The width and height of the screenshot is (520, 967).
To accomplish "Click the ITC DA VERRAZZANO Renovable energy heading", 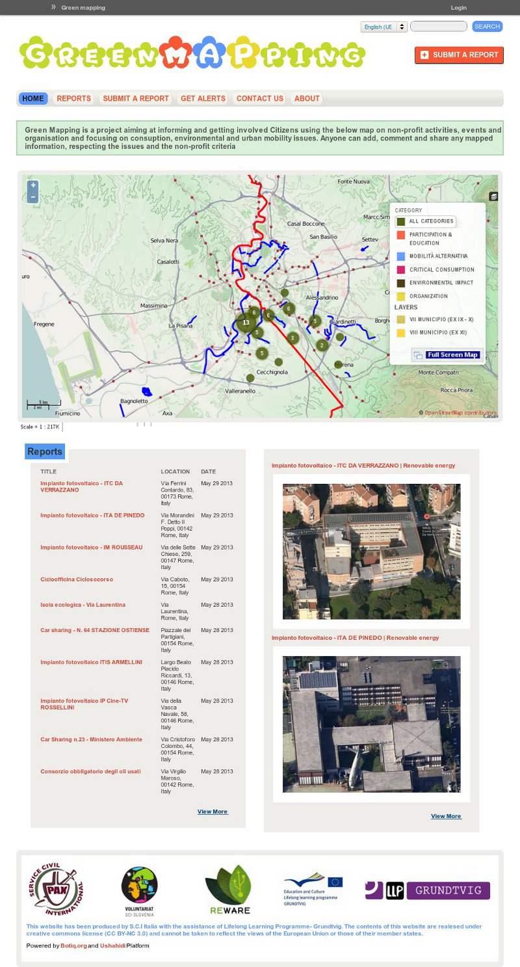I will (363, 466).
